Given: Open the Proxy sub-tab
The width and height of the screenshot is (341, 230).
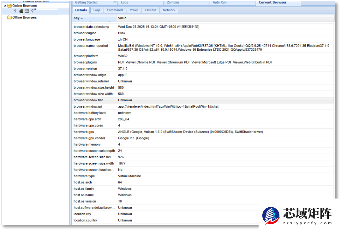Looking at the screenshot, I should [134, 10].
